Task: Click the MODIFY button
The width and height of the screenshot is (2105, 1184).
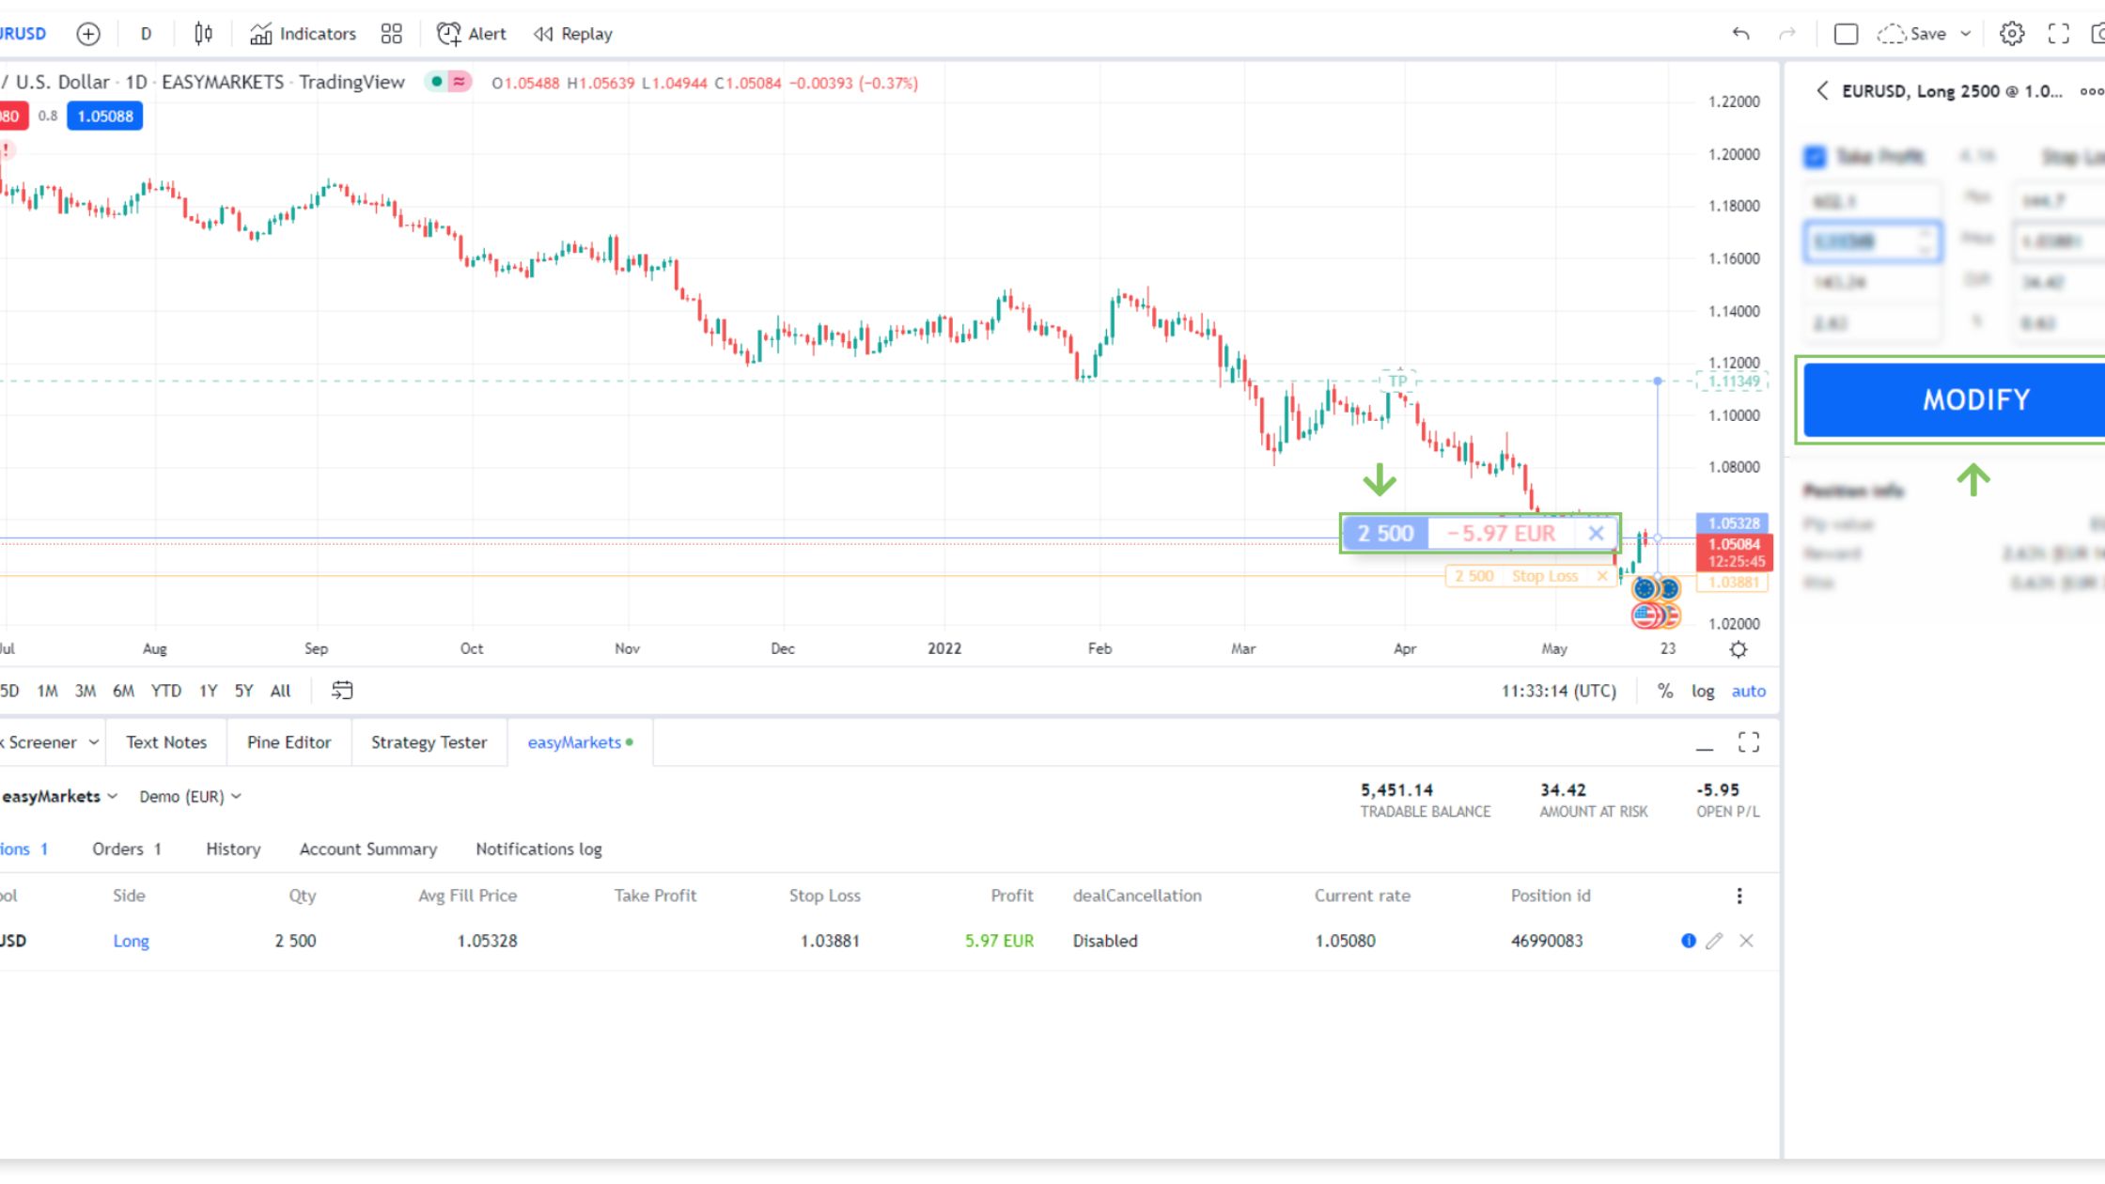Action: [1954, 400]
